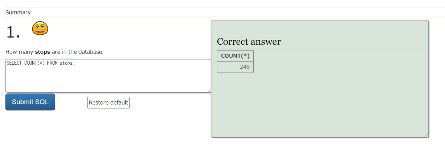Screen dimensions: 445x156
Task: Click the smiley face icon beside question 1
Action: pyautogui.click(x=40, y=28)
